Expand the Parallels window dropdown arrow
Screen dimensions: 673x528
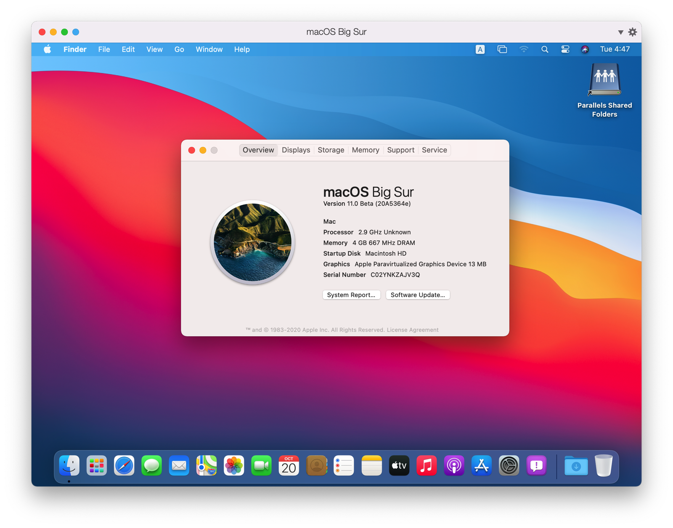(x=620, y=32)
